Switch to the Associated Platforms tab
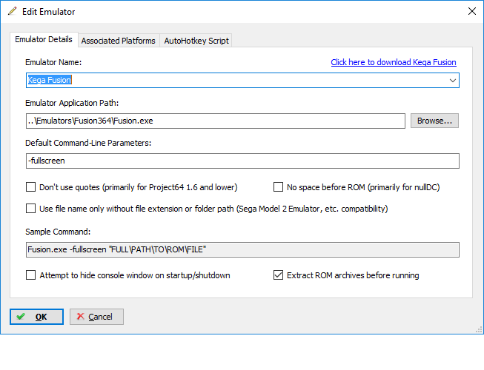 [x=119, y=41]
